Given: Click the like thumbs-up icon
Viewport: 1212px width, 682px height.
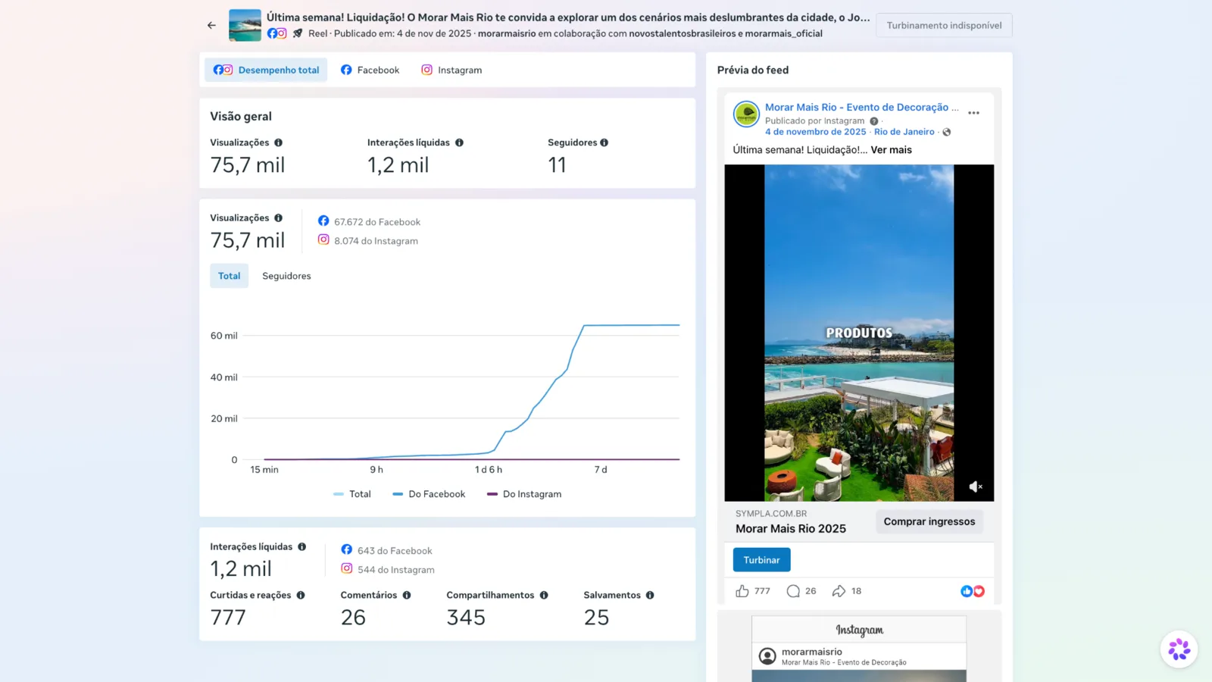Looking at the screenshot, I should (x=742, y=591).
